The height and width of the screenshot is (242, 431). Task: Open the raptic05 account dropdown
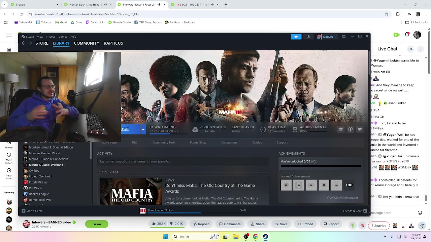(x=327, y=37)
